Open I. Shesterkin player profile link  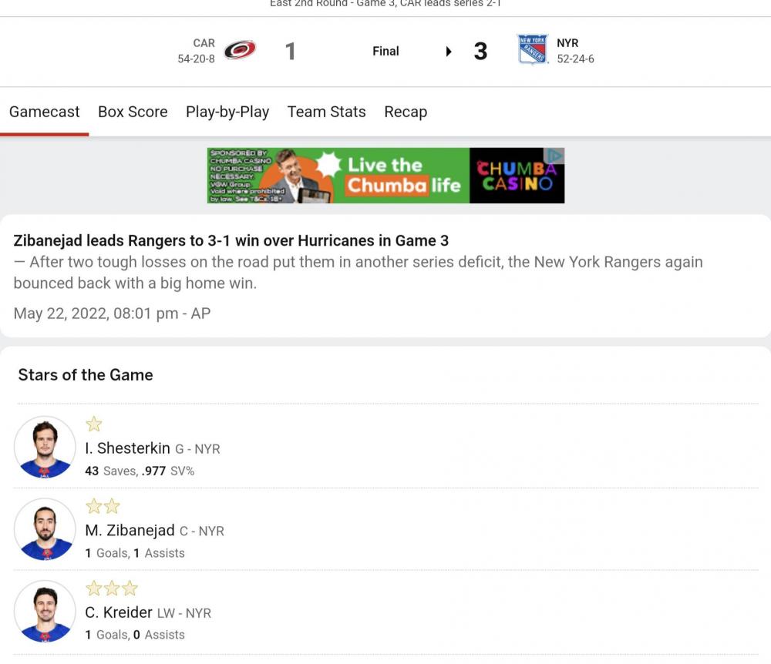127,448
